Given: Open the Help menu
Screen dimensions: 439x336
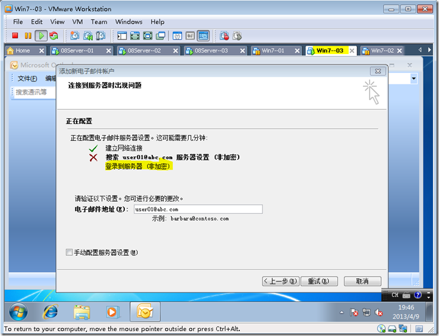Looking at the screenshot, I should coord(158,22).
